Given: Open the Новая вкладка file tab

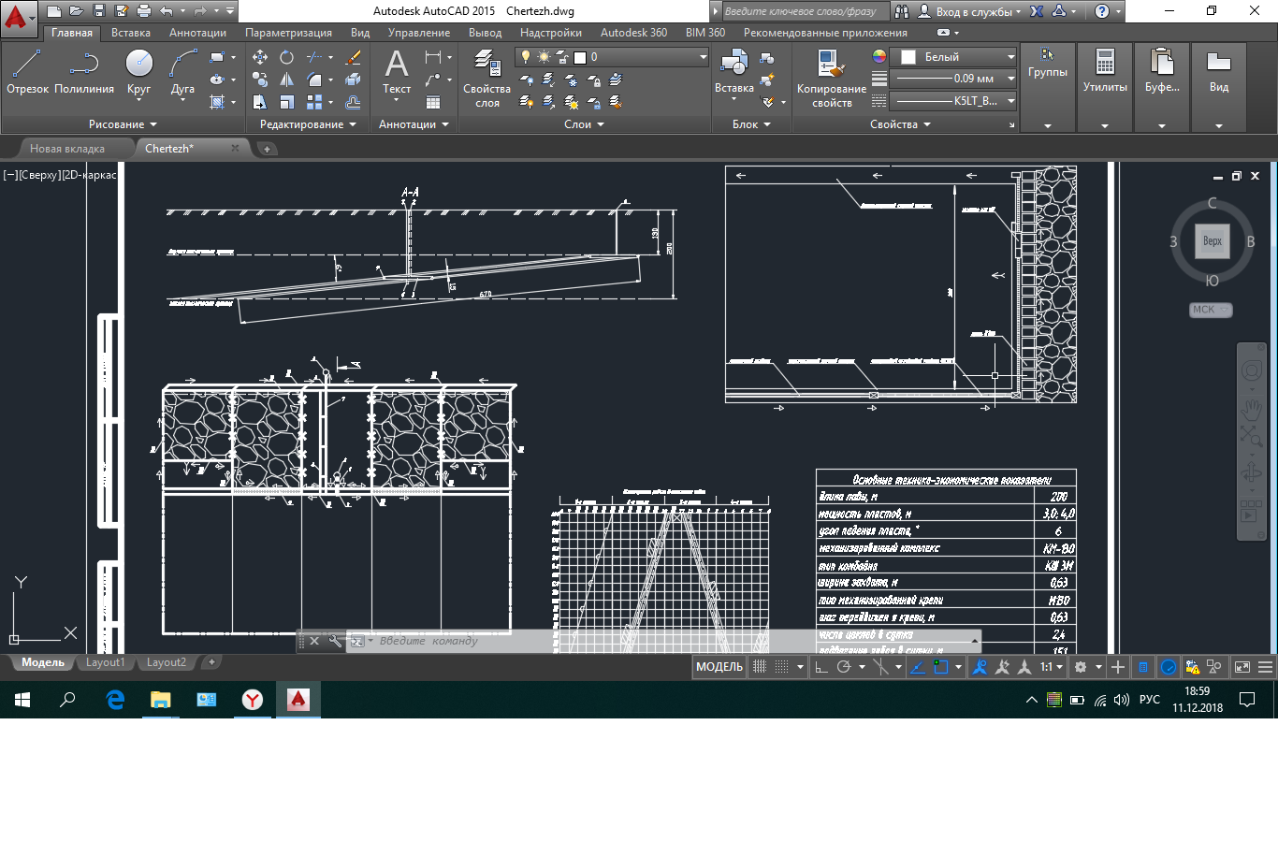Looking at the screenshot, I should [x=67, y=149].
